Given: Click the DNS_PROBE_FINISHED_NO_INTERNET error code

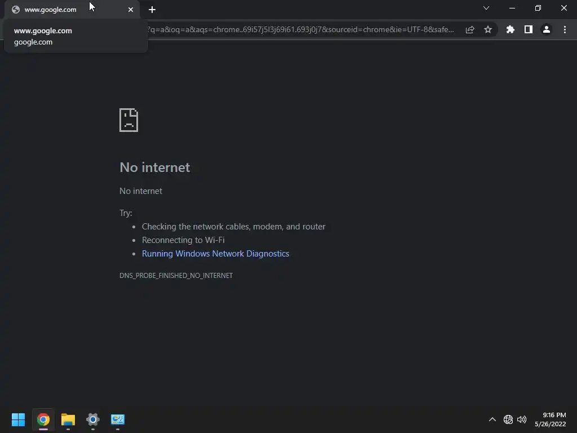Looking at the screenshot, I should [176, 275].
